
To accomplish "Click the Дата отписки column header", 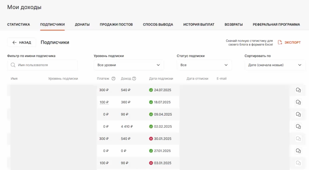I will pos(197,79).
